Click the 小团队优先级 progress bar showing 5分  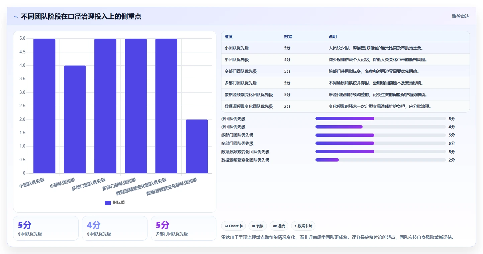380,118
